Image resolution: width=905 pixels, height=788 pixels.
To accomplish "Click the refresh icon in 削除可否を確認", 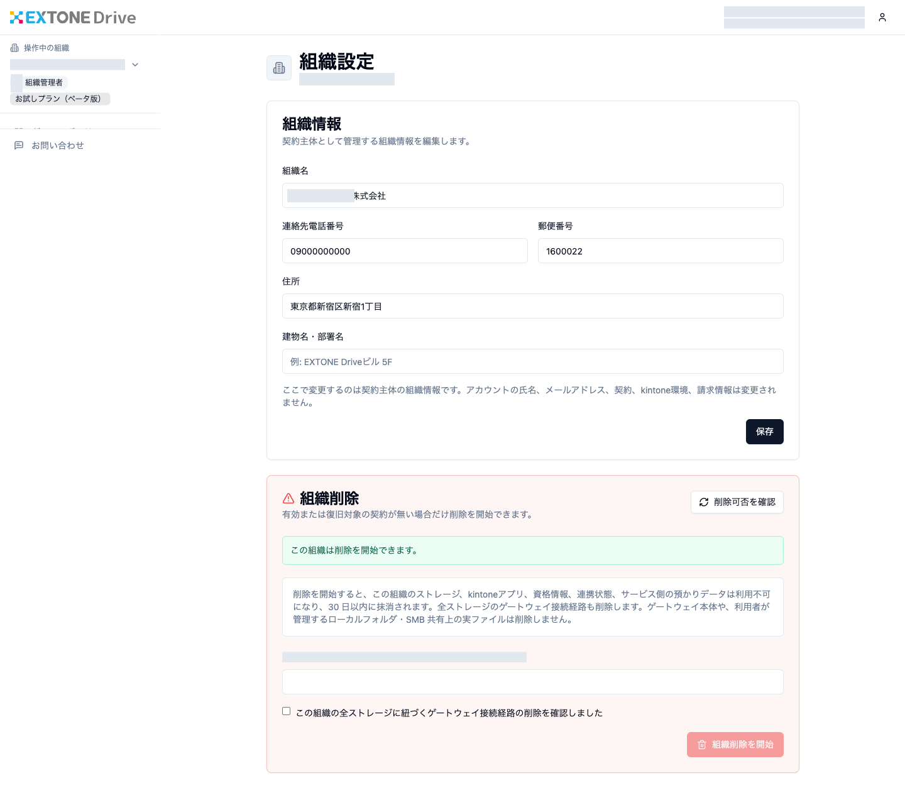I will tap(704, 502).
